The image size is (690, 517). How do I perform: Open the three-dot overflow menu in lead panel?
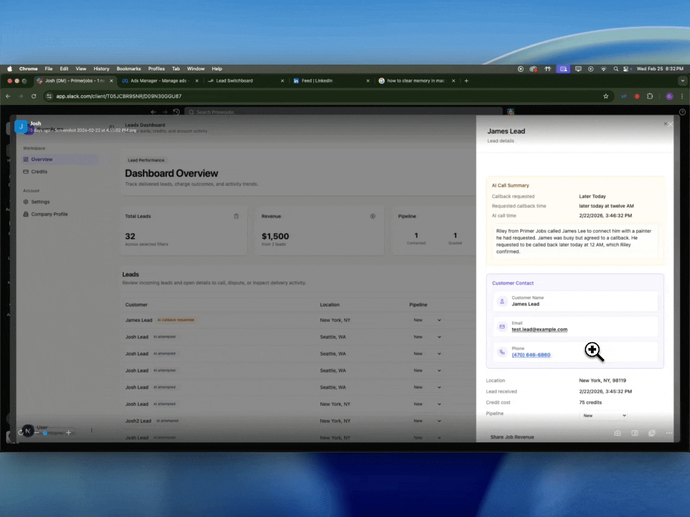coord(669,433)
